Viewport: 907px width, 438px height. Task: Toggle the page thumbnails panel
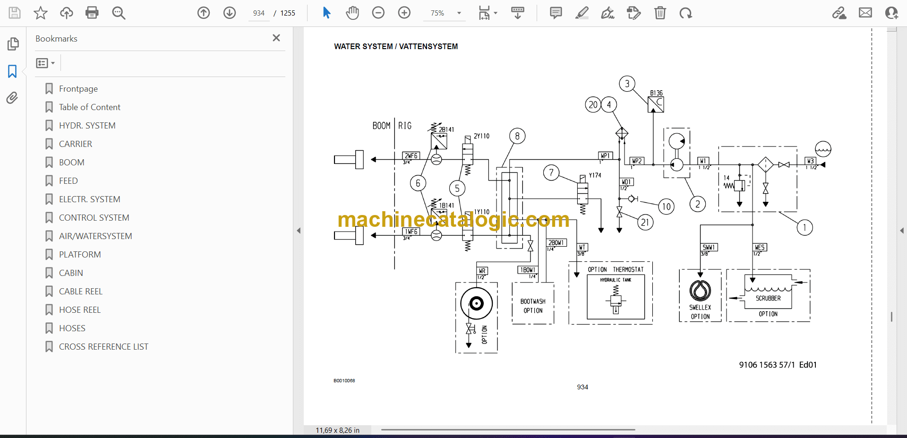point(13,44)
